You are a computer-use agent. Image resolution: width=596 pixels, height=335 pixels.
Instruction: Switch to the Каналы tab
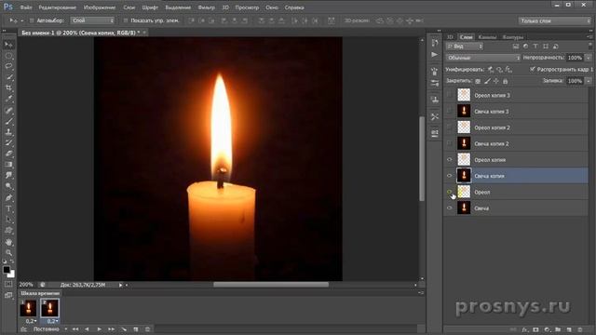[487, 37]
